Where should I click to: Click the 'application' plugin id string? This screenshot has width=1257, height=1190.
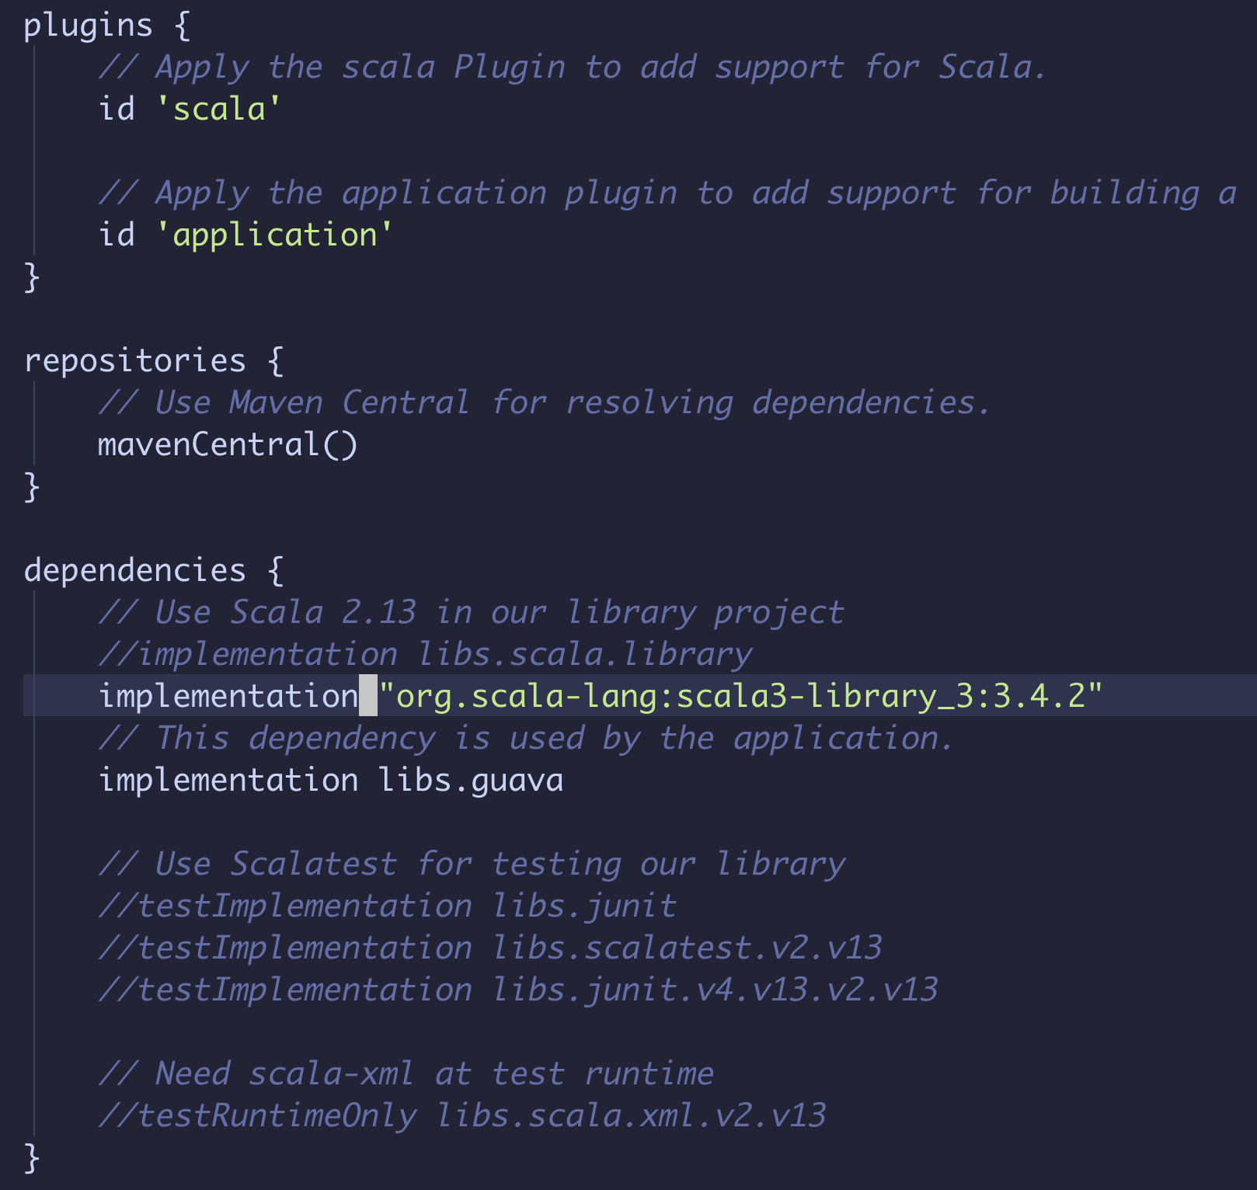coord(274,235)
